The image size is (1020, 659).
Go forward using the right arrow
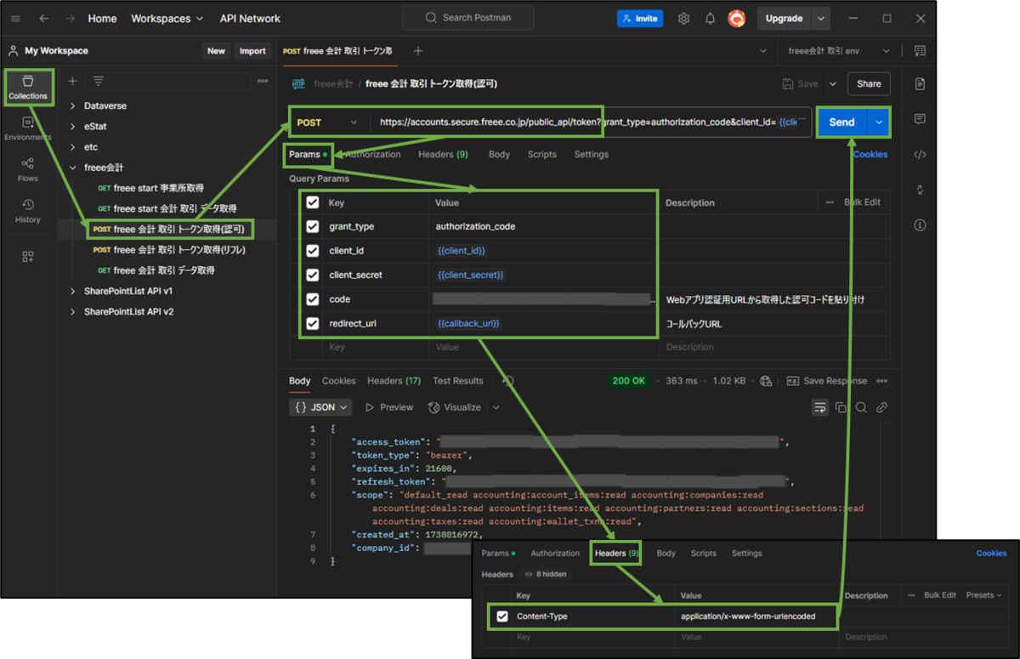pos(71,19)
